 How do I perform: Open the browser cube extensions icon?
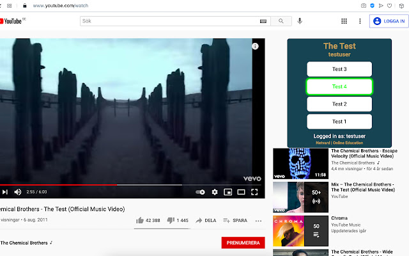tap(401, 6)
